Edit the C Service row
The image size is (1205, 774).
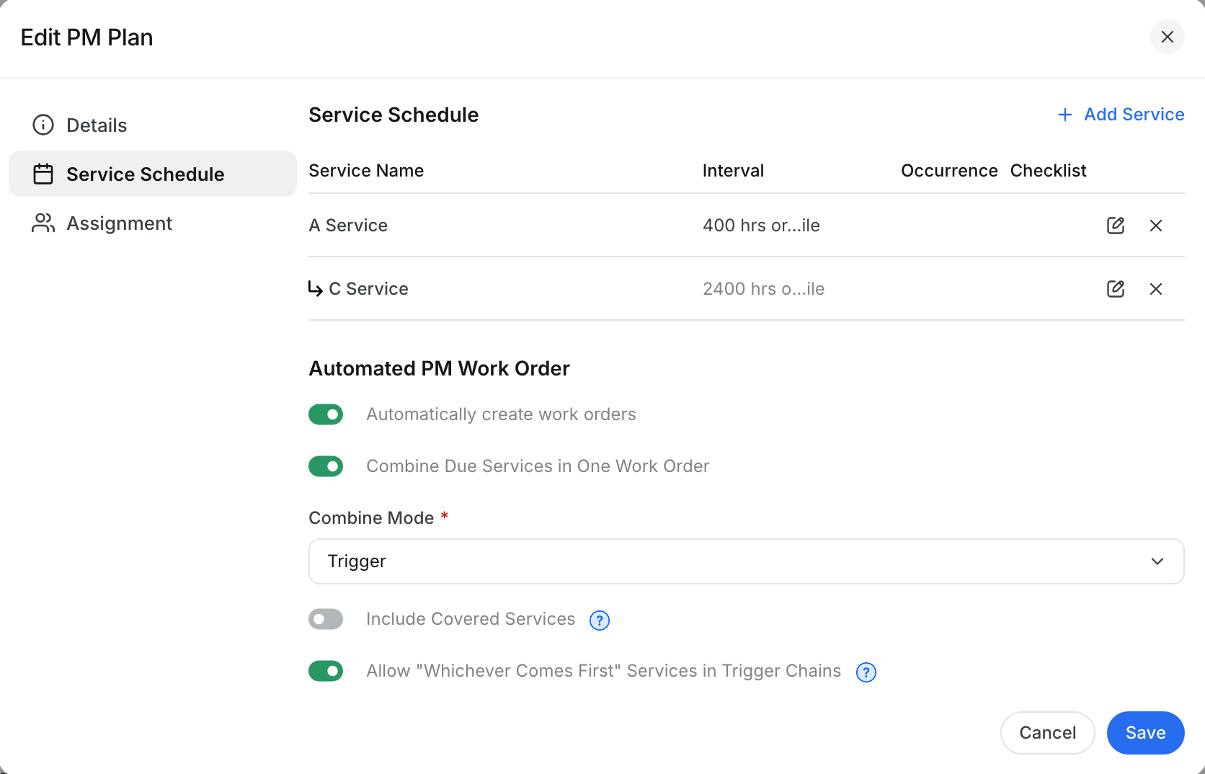1116,289
